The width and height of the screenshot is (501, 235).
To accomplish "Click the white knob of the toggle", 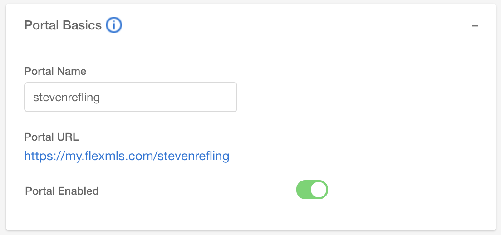I will coord(319,190).
